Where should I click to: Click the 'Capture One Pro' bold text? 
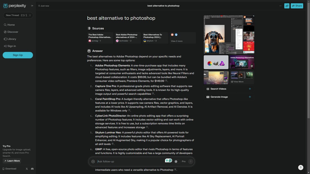tap(106, 86)
